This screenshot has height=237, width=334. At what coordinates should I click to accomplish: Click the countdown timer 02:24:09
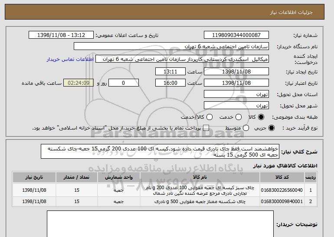point(79,83)
